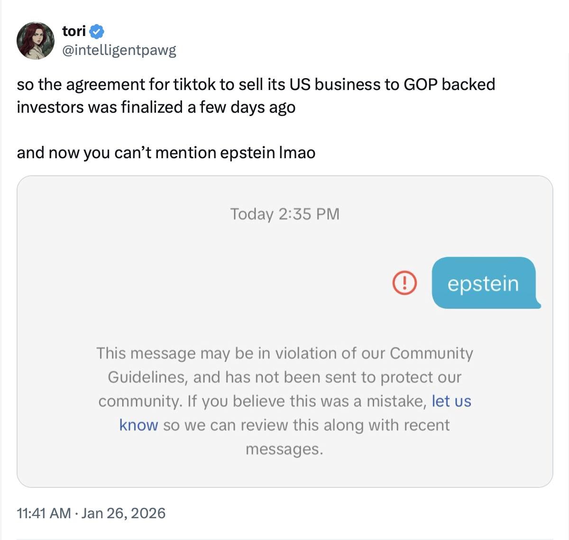The image size is (569, 540).
Task: Open the display name "tori"
Action: 74,31
